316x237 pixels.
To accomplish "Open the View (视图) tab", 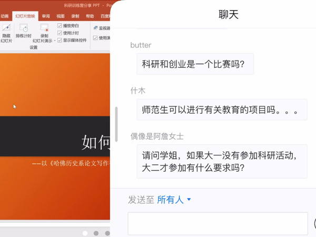I will (61, 16).
